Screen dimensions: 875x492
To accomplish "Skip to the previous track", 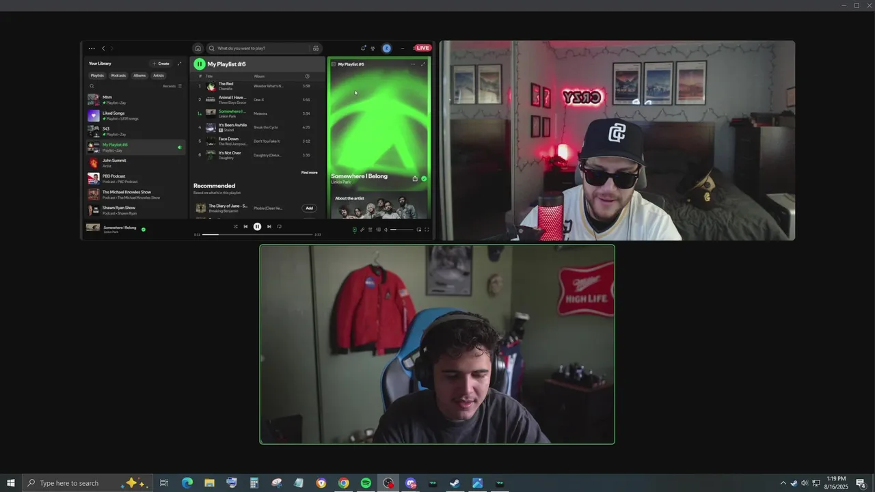I will pos(245,227).
